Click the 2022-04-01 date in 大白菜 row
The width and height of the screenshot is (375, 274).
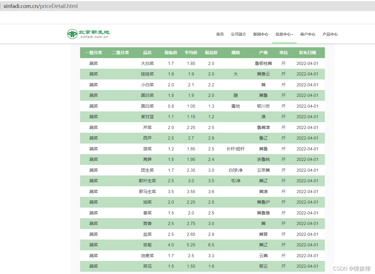click(307, 64)
